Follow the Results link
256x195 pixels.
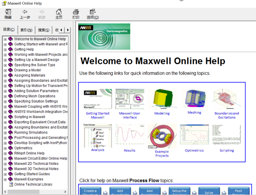click(x=129, y=150)
